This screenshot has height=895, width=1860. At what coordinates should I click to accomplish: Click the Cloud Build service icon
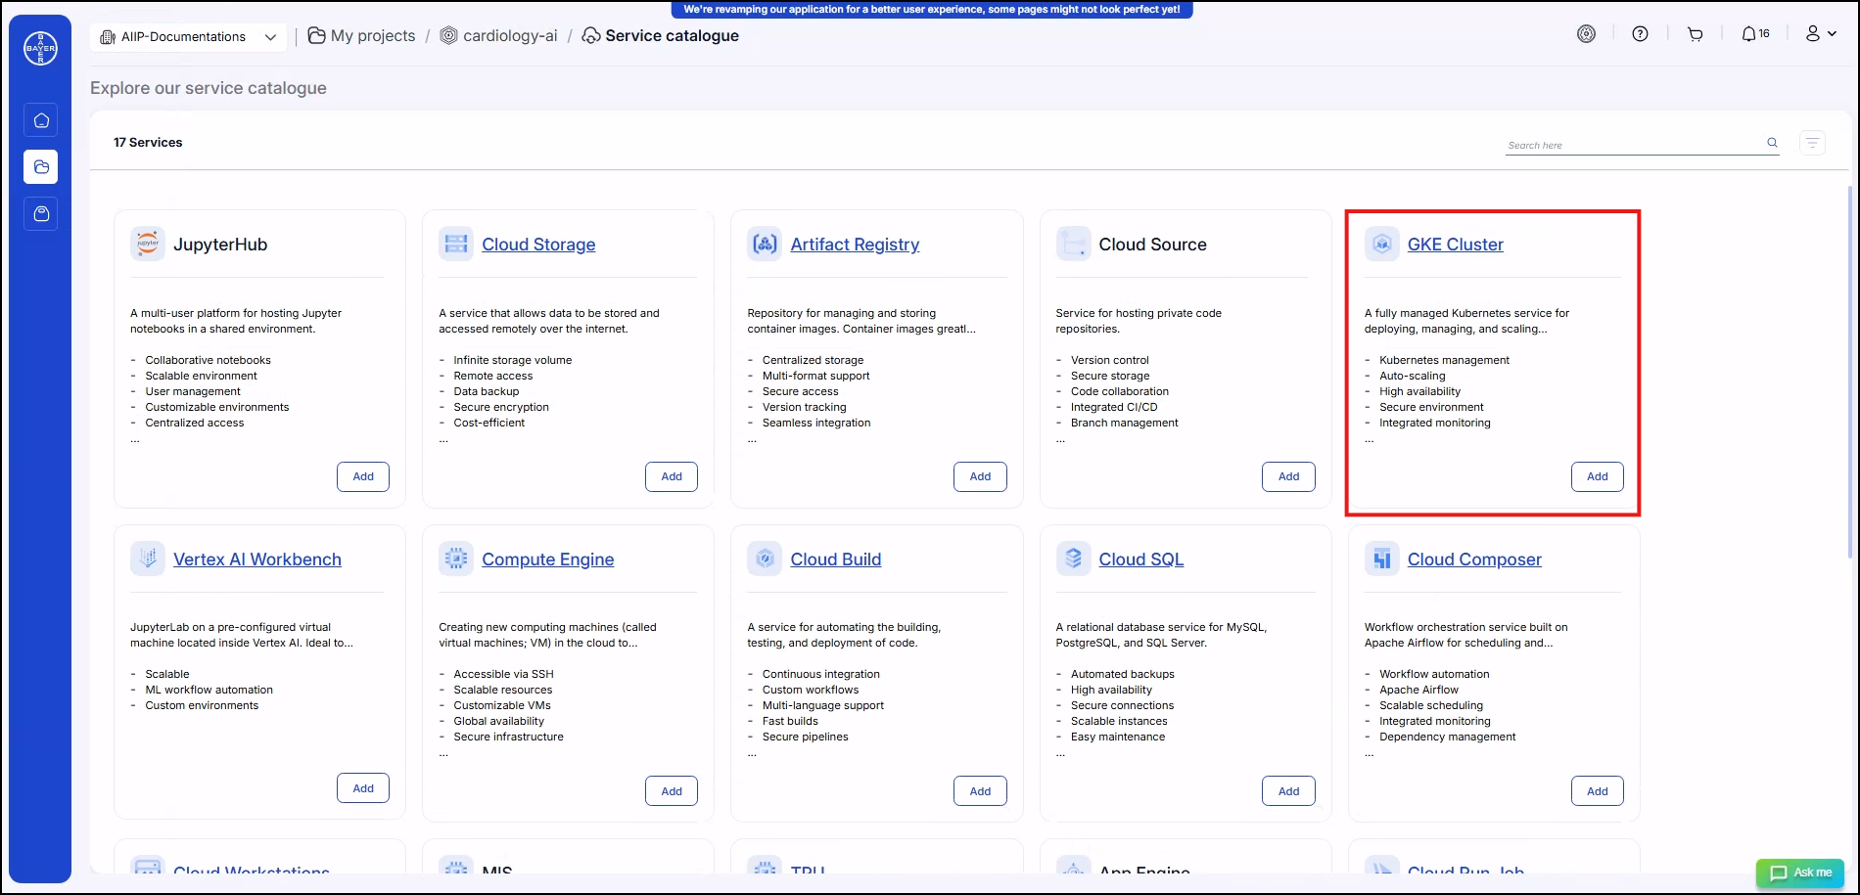[x=765, y=559]
